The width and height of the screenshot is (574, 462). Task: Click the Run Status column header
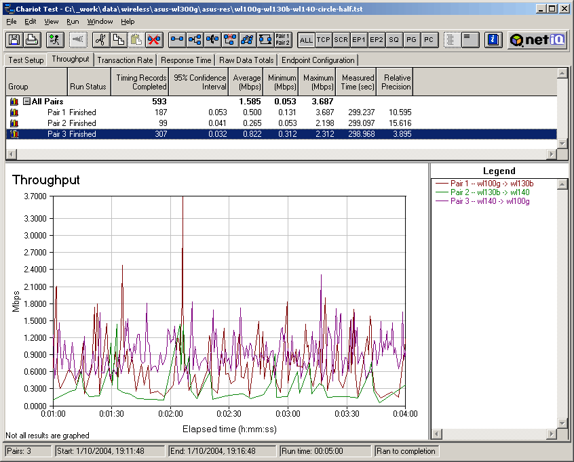88,87
